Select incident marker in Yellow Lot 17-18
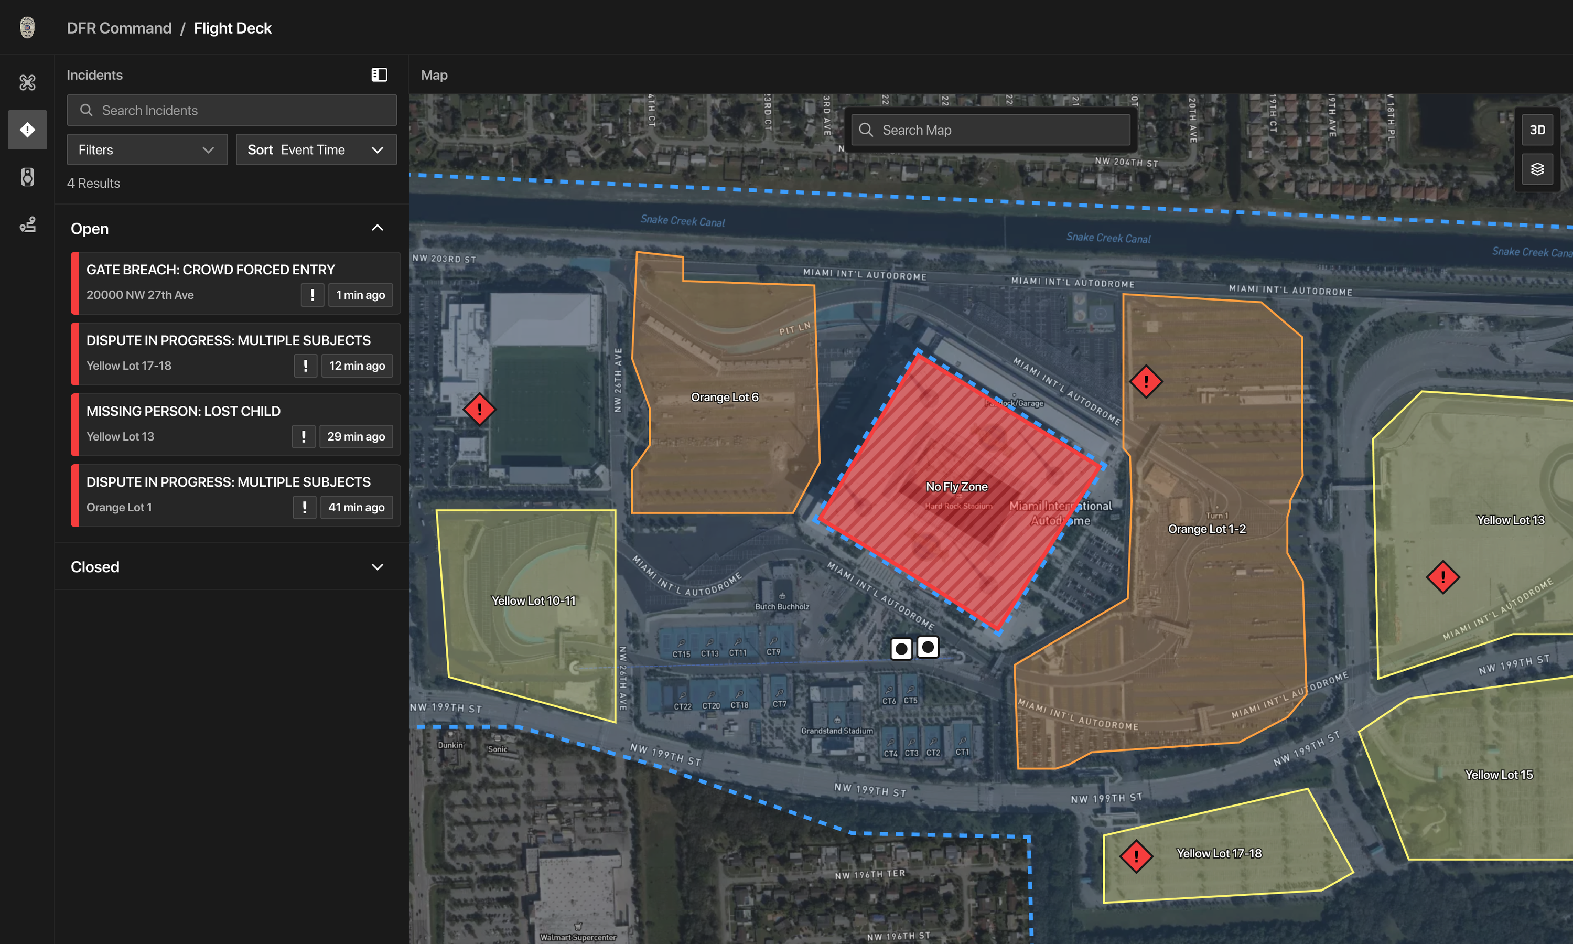The image size is (1573, 944). coord(1136,856)
